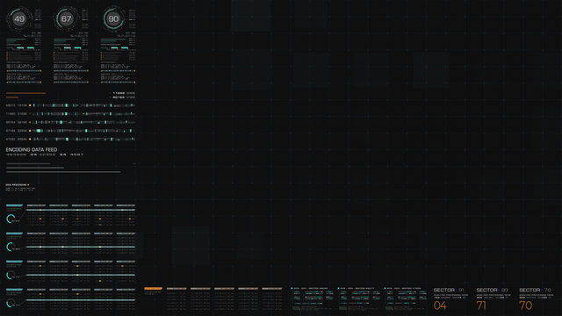Open the Sector 91 panel showing 04
Image resolution: width=562 pixels, height=316 pixels.
tap(450, 298)
